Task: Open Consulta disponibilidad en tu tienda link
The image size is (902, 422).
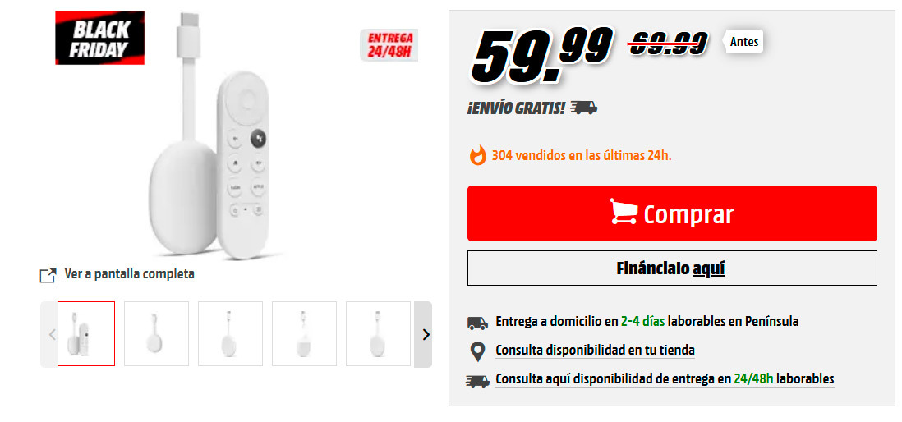Action: (x=595, y=350)
